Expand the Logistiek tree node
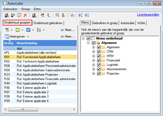The width and height of the screenshot is (163, 116). (x=93, y=65)
